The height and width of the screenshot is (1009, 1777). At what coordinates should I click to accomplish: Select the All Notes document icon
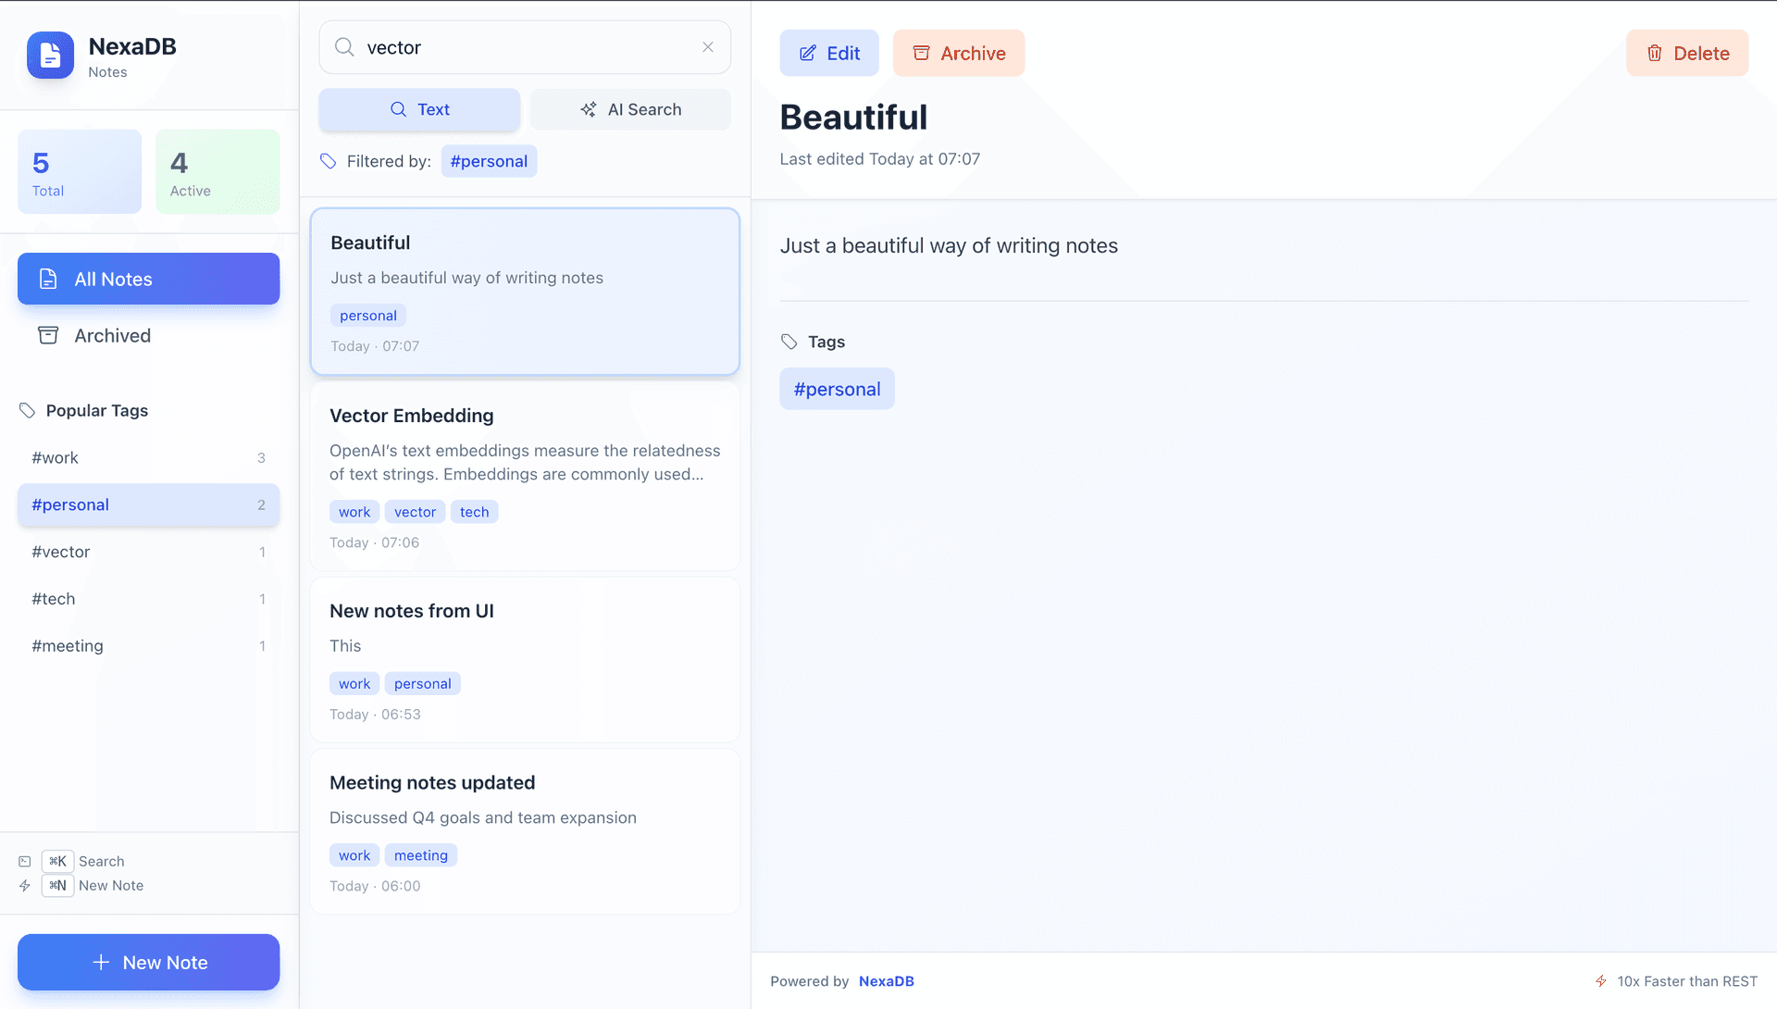coord(48,279)
